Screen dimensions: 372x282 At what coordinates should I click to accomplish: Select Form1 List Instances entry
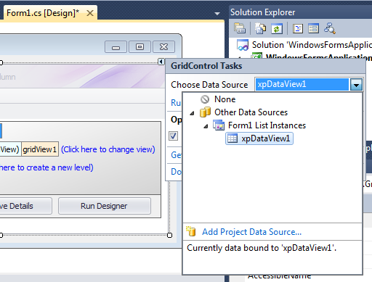click(267, 125)
